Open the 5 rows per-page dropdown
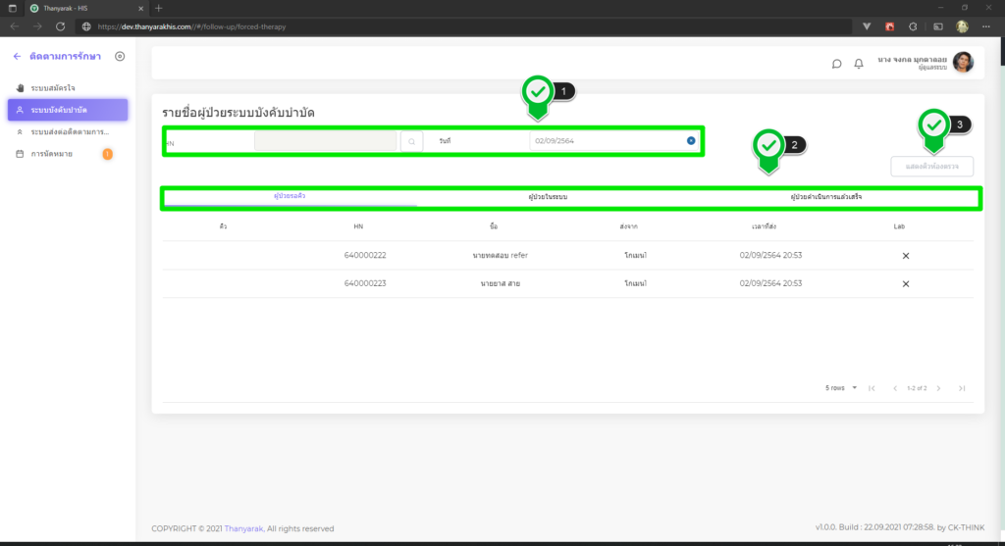 pos(841,388)
